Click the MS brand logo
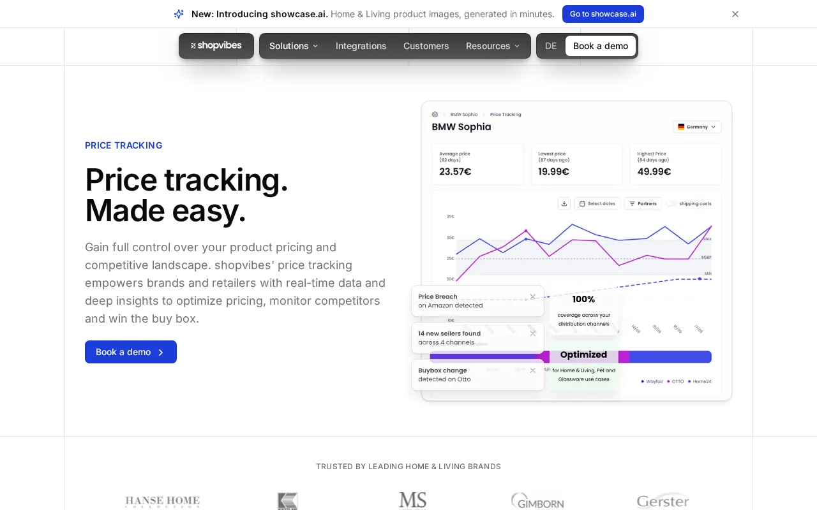The width and height of the screenshot is (817, 510). pyautogui.click(x=412, y=500)
